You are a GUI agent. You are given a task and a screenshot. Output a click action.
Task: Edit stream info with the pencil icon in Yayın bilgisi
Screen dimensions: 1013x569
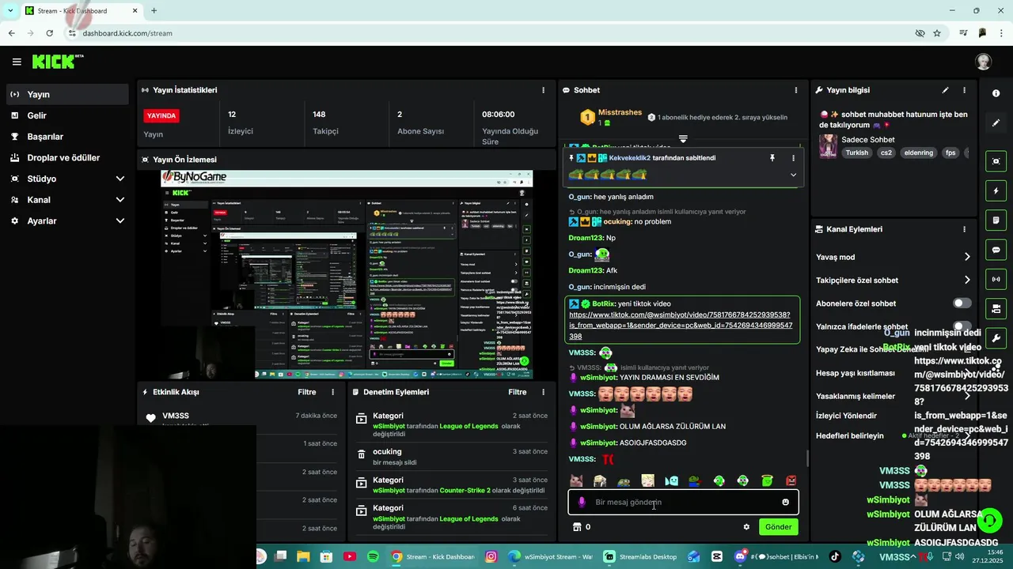[945, 90]
